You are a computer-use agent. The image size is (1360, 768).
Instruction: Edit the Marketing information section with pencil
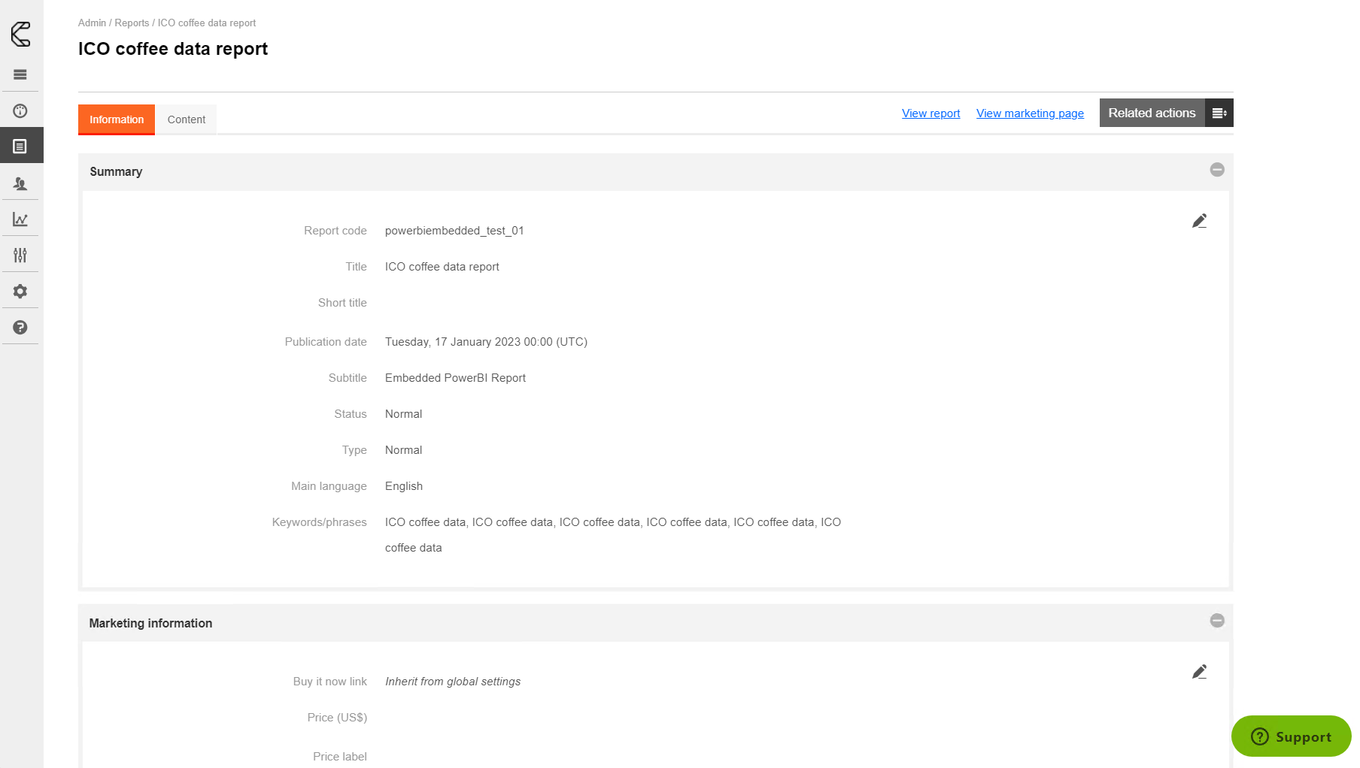pyautogui.click(x=1199, y=672)
